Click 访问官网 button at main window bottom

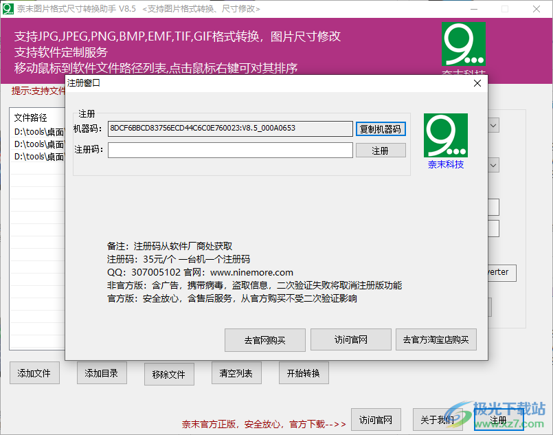pos(376,419)
